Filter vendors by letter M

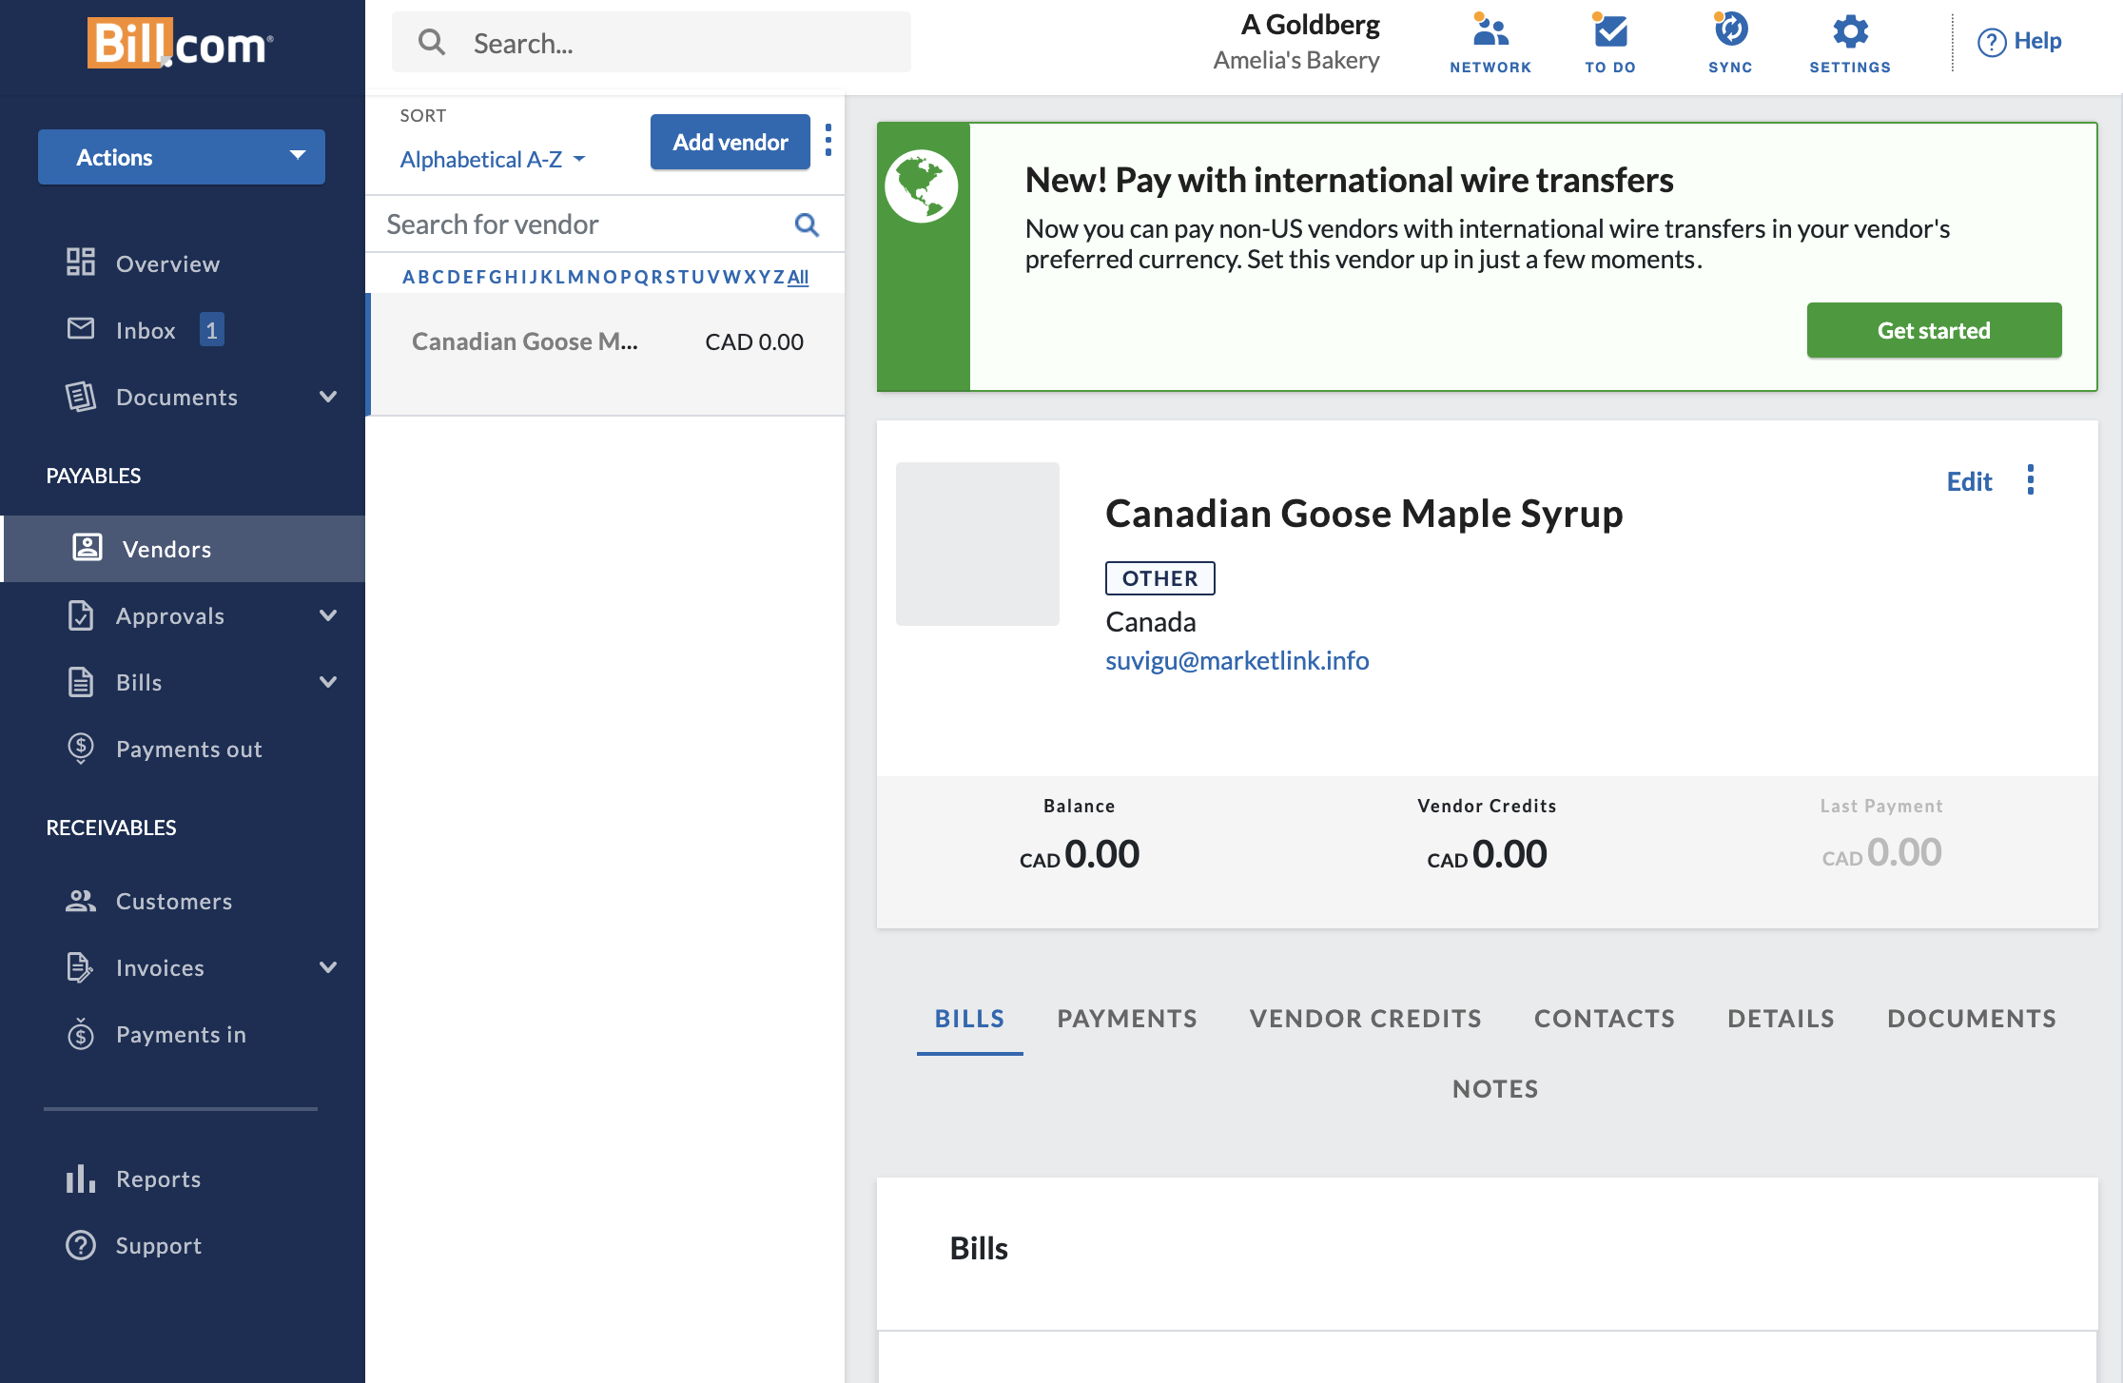coord(575,277)
